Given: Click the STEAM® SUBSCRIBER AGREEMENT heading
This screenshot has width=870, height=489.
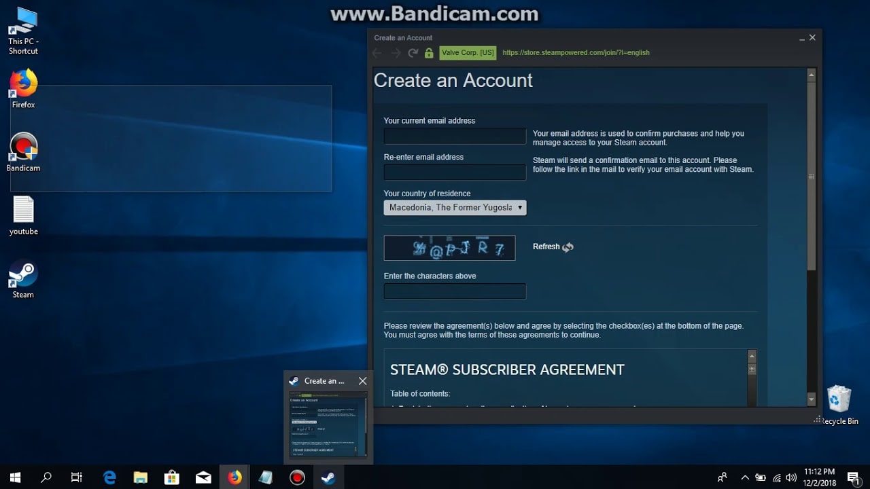Looking at the screenshot, I should click(x=507, y=370).
